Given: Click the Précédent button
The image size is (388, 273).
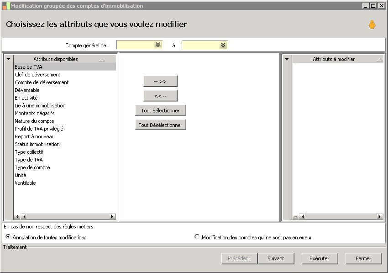Looking at the screenshot, I should pos(239,258).
